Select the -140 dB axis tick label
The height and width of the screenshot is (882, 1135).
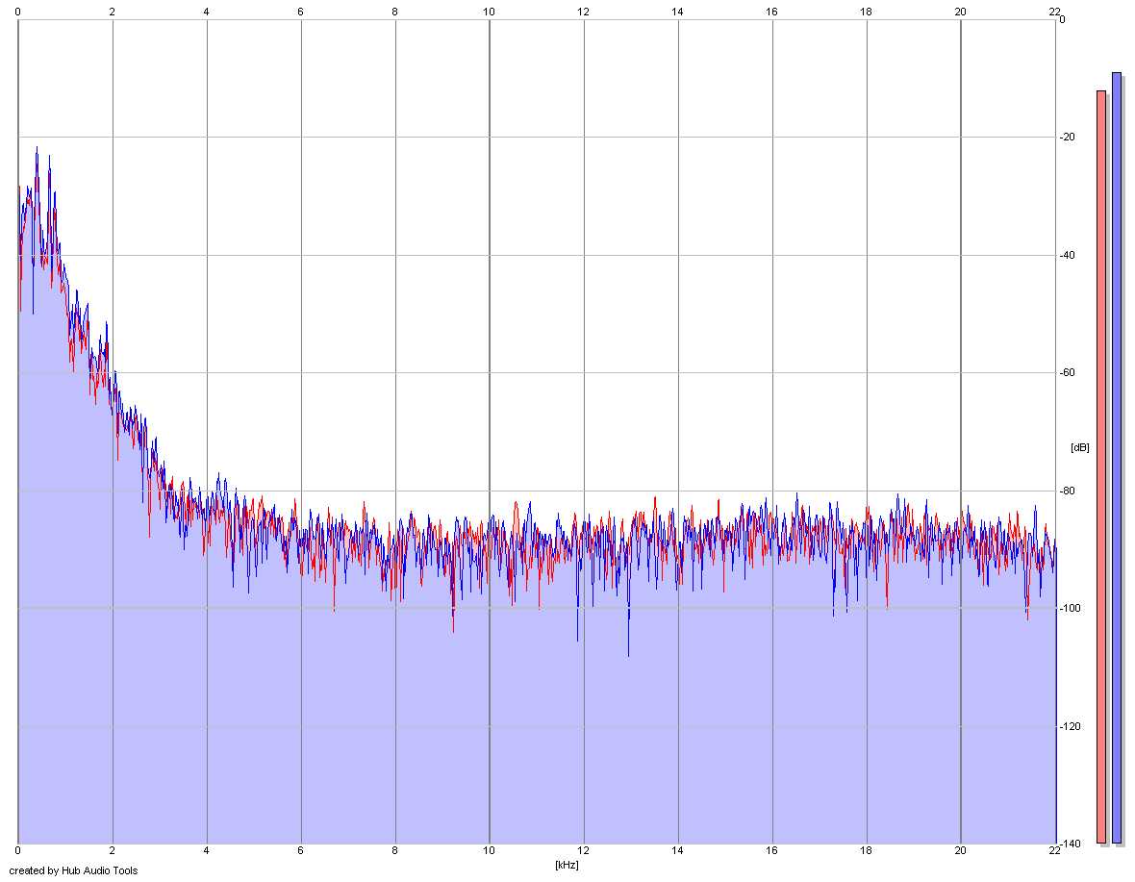point(1070,844)
